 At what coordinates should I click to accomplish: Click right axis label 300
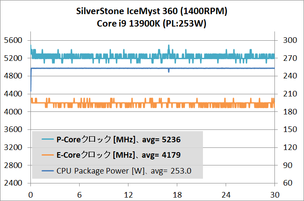290,40
